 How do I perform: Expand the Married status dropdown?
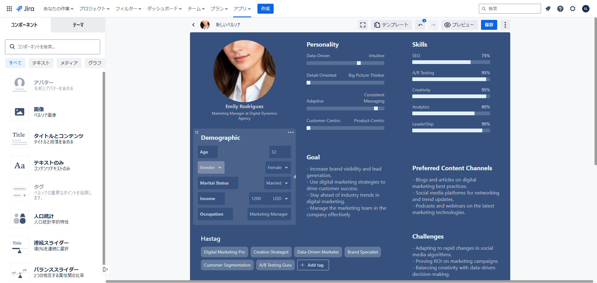277,183
